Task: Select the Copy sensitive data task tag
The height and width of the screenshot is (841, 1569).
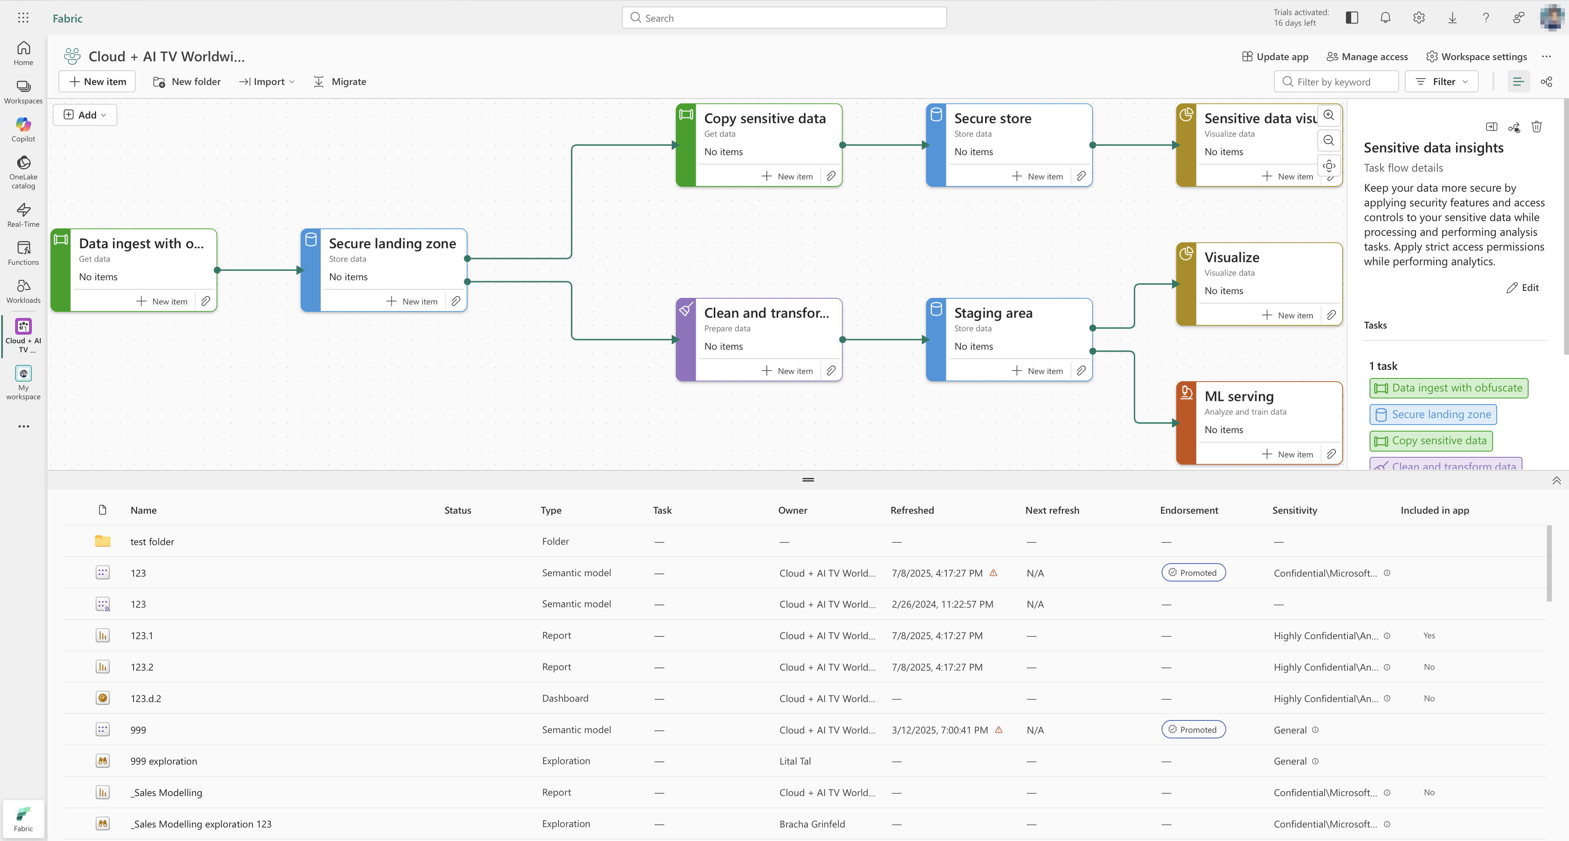Action: coord(1431,440)
